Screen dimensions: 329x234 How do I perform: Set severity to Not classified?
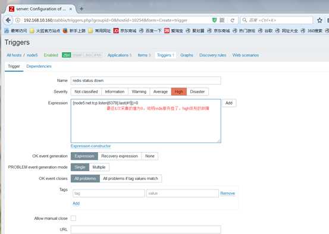tap(86, 91)
